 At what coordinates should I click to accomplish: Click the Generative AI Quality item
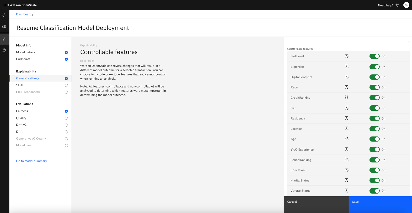pos(31,139)
